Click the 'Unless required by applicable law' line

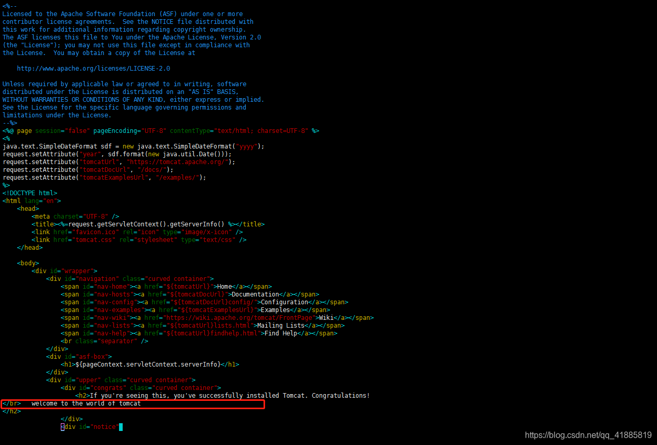(125, 84)
